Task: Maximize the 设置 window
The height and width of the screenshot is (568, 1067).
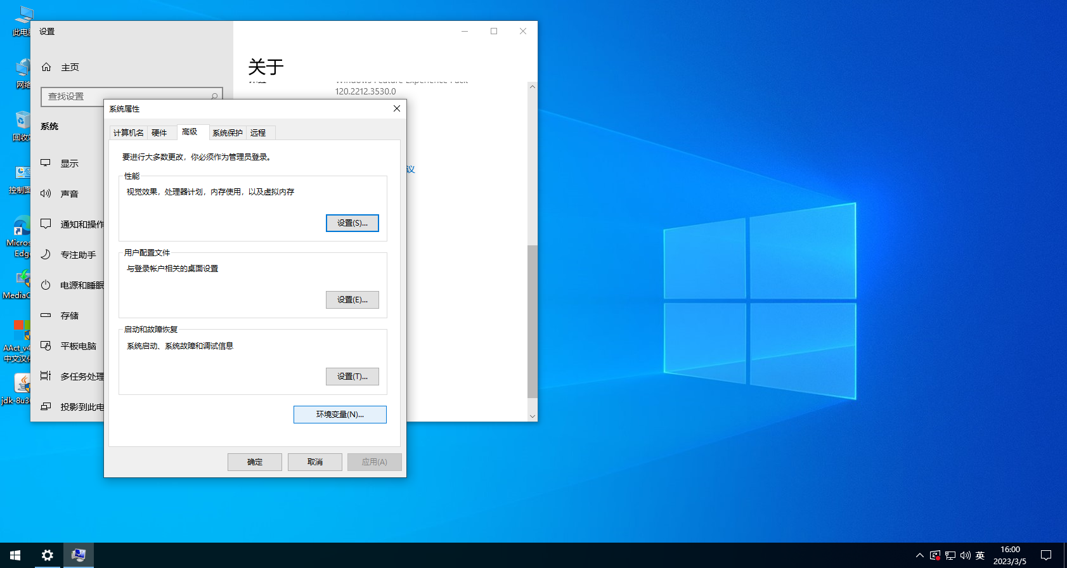Action: click(494, 31)
